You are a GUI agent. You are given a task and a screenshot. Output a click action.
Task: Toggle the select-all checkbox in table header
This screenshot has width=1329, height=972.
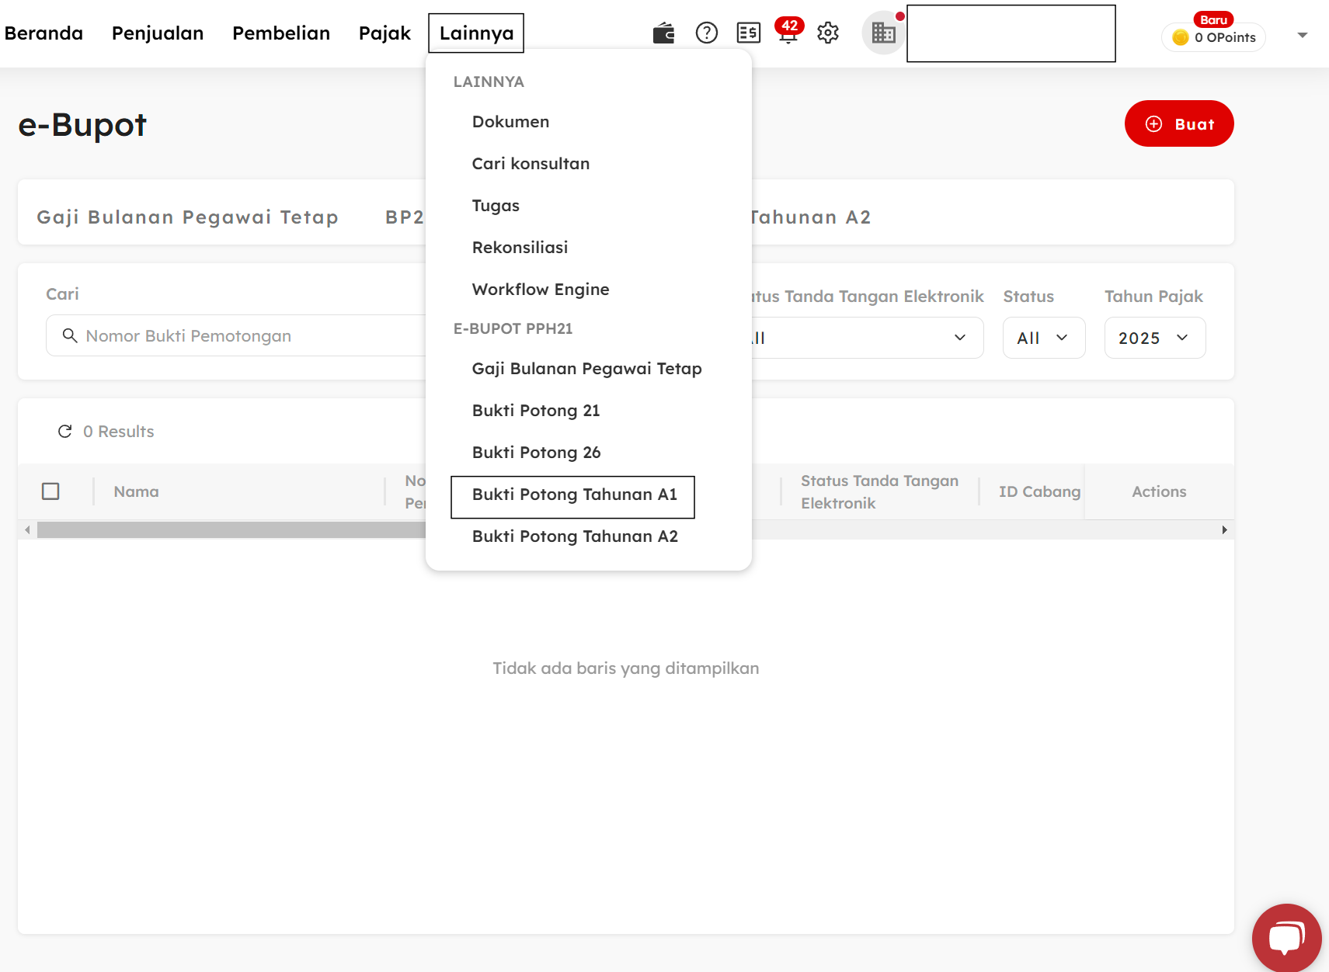click(x=50, y=491)
